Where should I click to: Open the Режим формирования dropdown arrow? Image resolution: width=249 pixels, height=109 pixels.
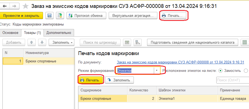157,70
